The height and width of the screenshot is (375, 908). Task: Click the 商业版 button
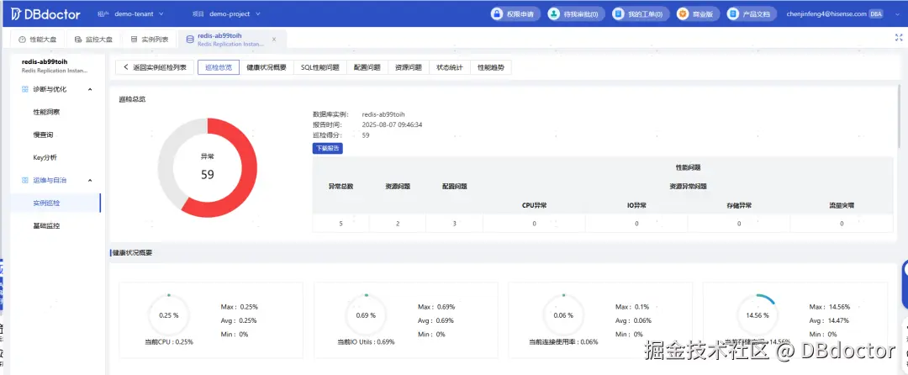tap(699, 14)
